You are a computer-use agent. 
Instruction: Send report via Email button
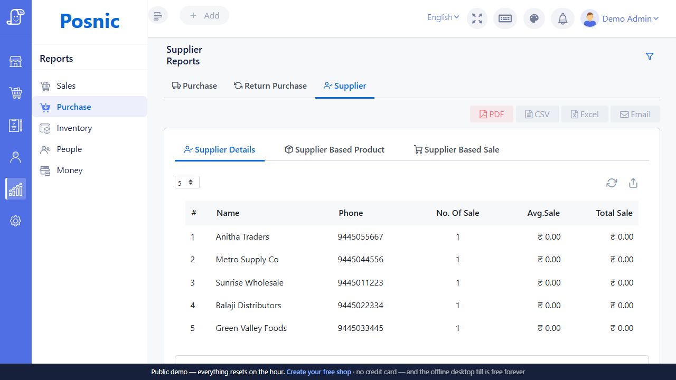[635, 114]
